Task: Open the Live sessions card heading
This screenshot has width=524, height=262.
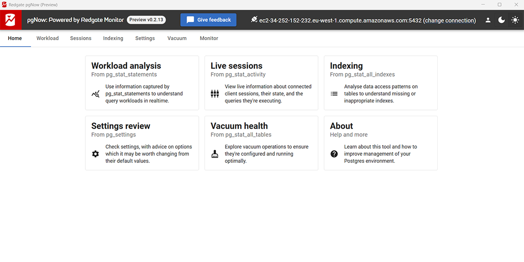Action: pos(236,66)
